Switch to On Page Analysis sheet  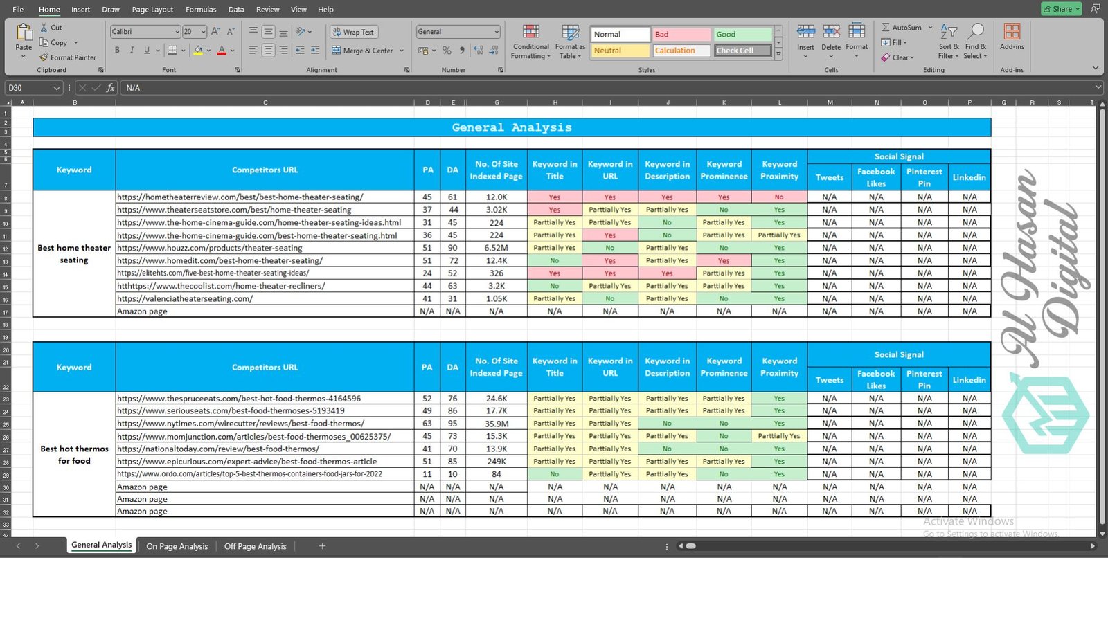[177, 546]
